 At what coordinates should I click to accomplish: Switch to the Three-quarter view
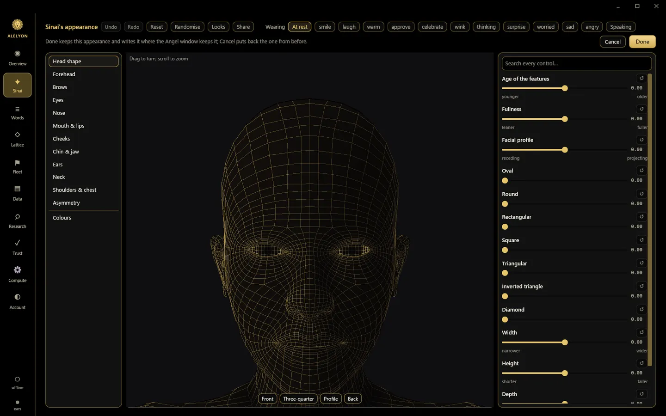[298, 399]
